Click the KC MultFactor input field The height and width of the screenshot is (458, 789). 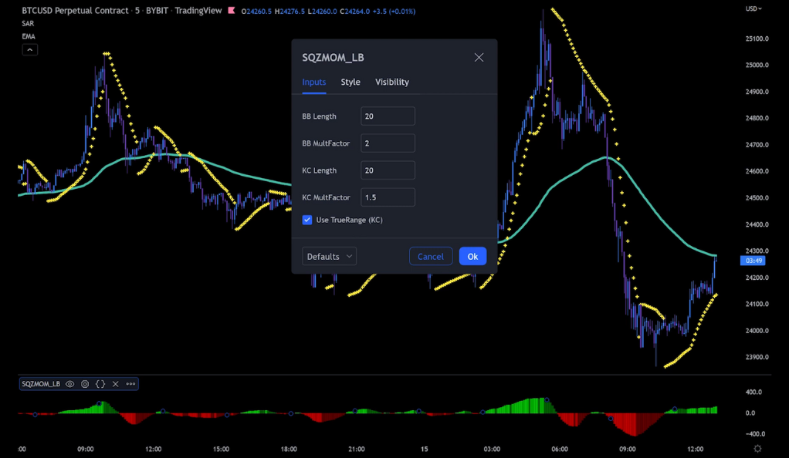point(388,197)
